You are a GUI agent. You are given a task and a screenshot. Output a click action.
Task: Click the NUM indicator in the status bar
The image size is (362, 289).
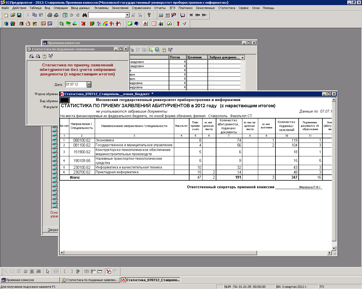(228, 287)
